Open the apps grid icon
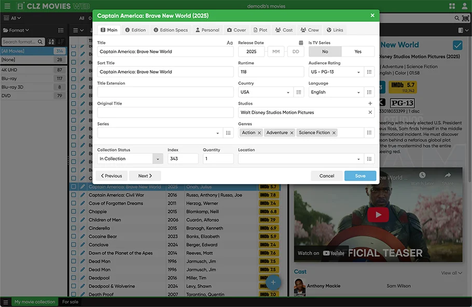 [452, 6]
